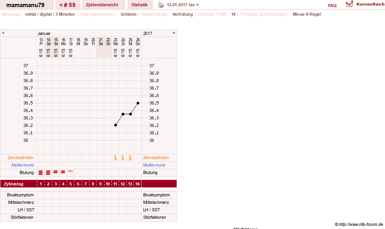Click the rektal / digital / 3 Minuten value
Viewport: 385px width, 229px height.
pos(50,14)
